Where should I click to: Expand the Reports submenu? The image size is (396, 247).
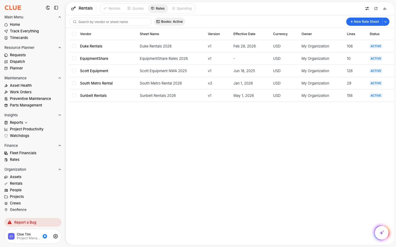click(x=26, y=123)
